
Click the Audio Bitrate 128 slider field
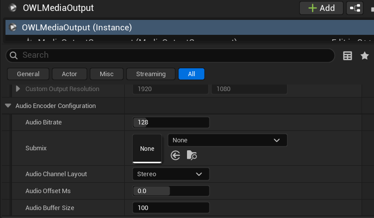[171, 122]
